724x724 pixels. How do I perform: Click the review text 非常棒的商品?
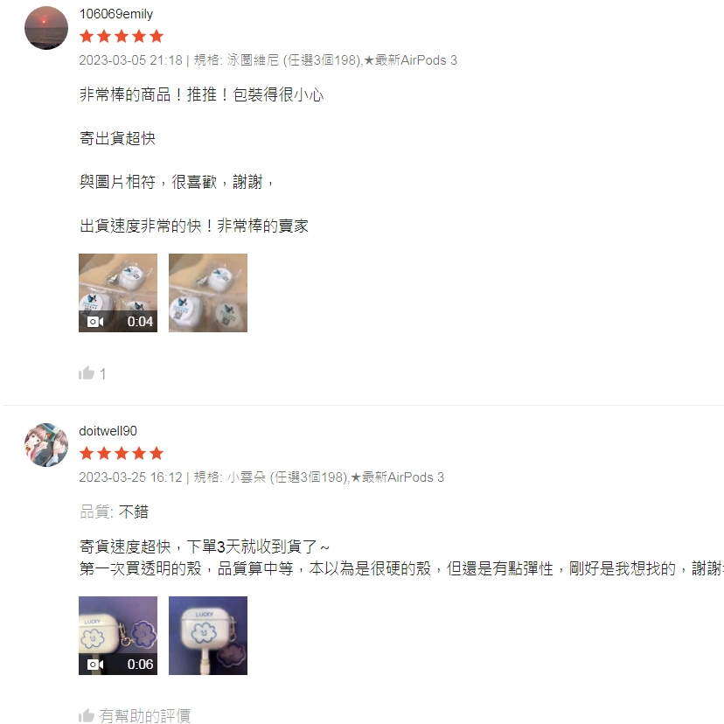point(125,94)
